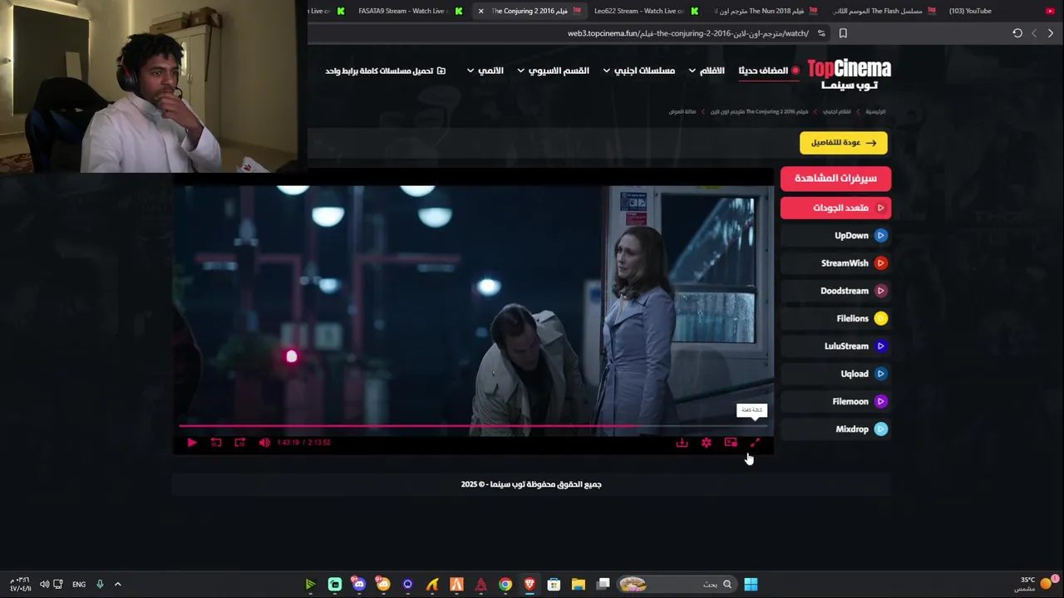Select the LuluStream streaming server

(x=835, y=346)
